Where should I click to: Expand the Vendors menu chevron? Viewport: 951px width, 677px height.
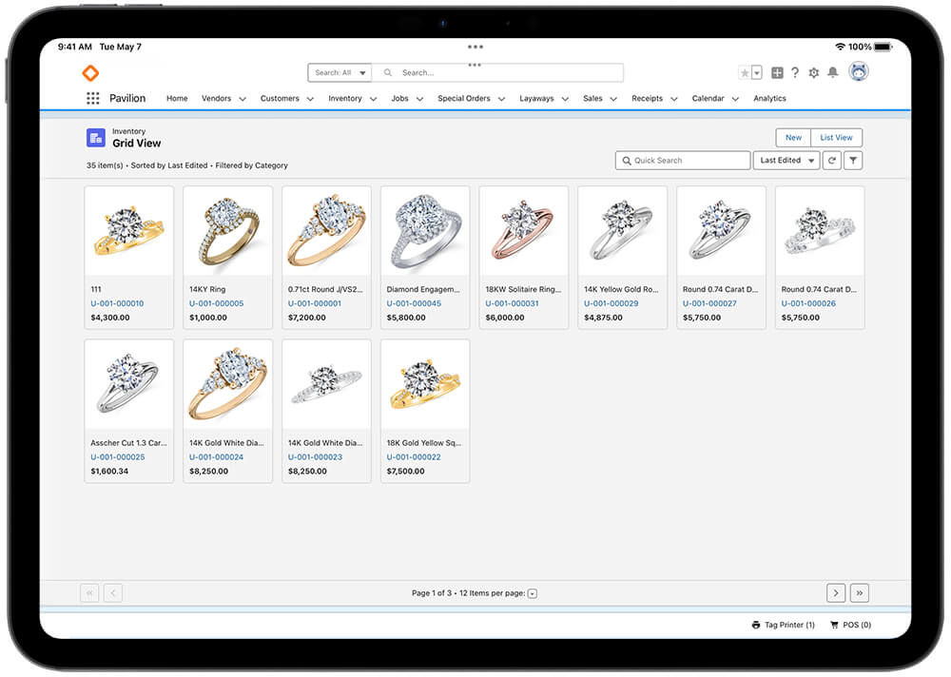[243, 99]
